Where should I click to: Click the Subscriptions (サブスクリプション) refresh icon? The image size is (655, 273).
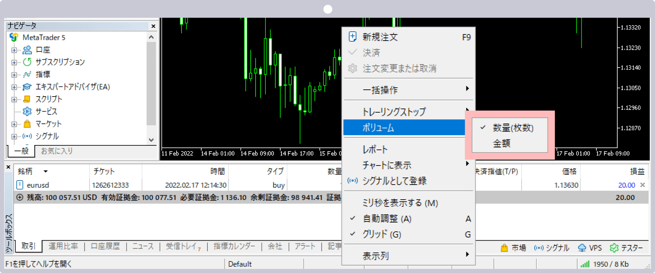pos(27,62)
